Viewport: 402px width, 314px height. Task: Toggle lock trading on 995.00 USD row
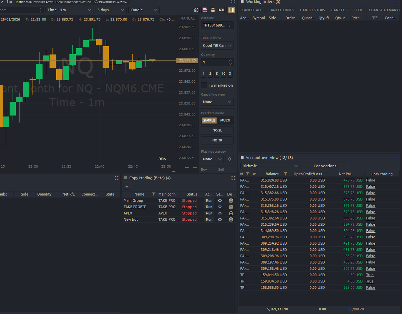(x=371, y=288)
